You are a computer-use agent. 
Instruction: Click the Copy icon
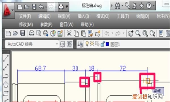(x=76, y=33)
